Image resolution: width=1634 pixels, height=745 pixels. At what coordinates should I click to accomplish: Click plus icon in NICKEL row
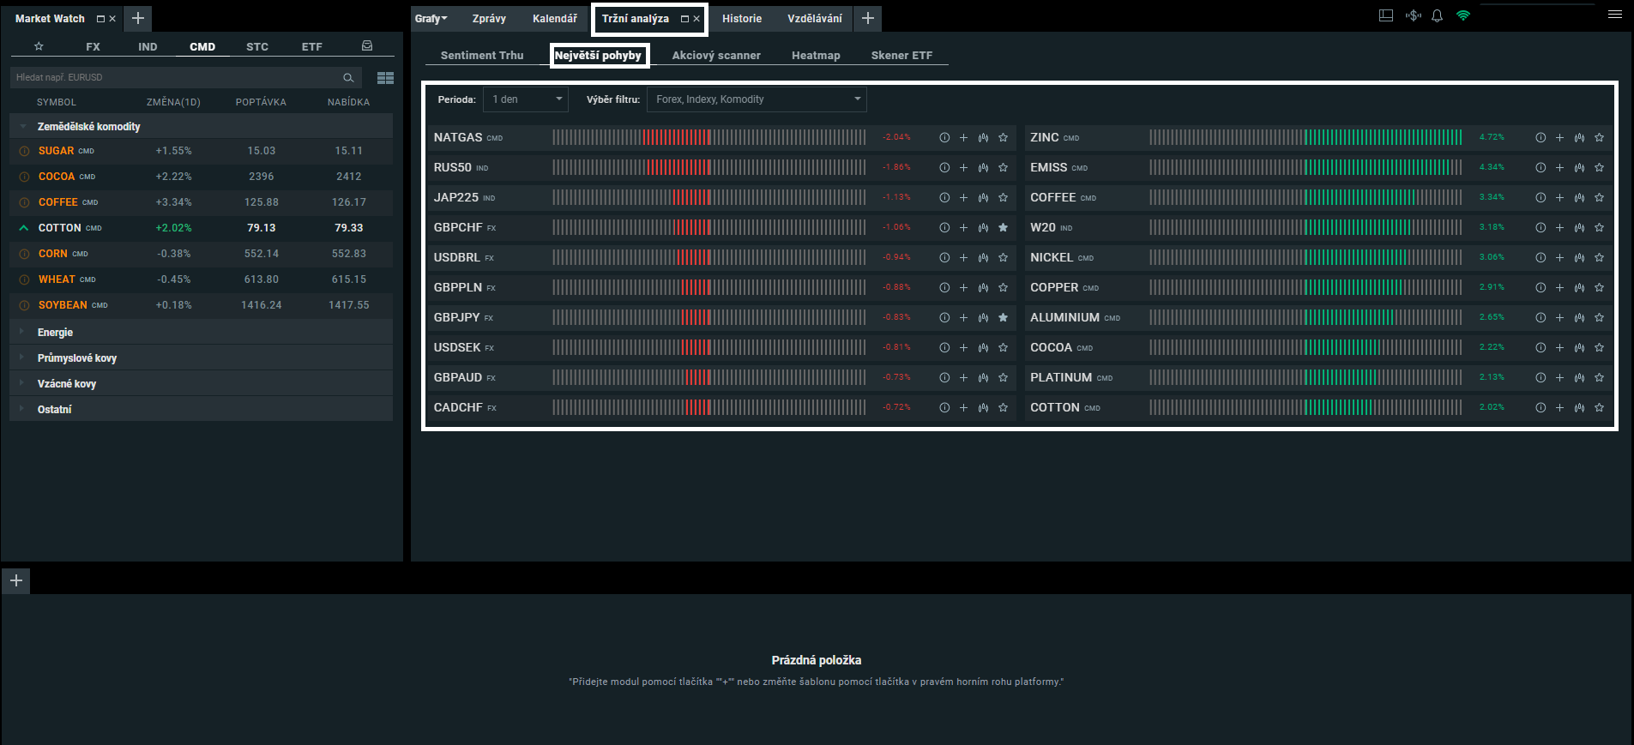click(1559, 257)
